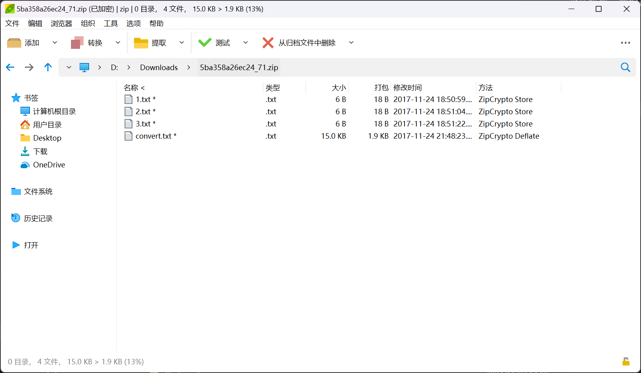Click the file icon of convert.txt

(129, 136)
